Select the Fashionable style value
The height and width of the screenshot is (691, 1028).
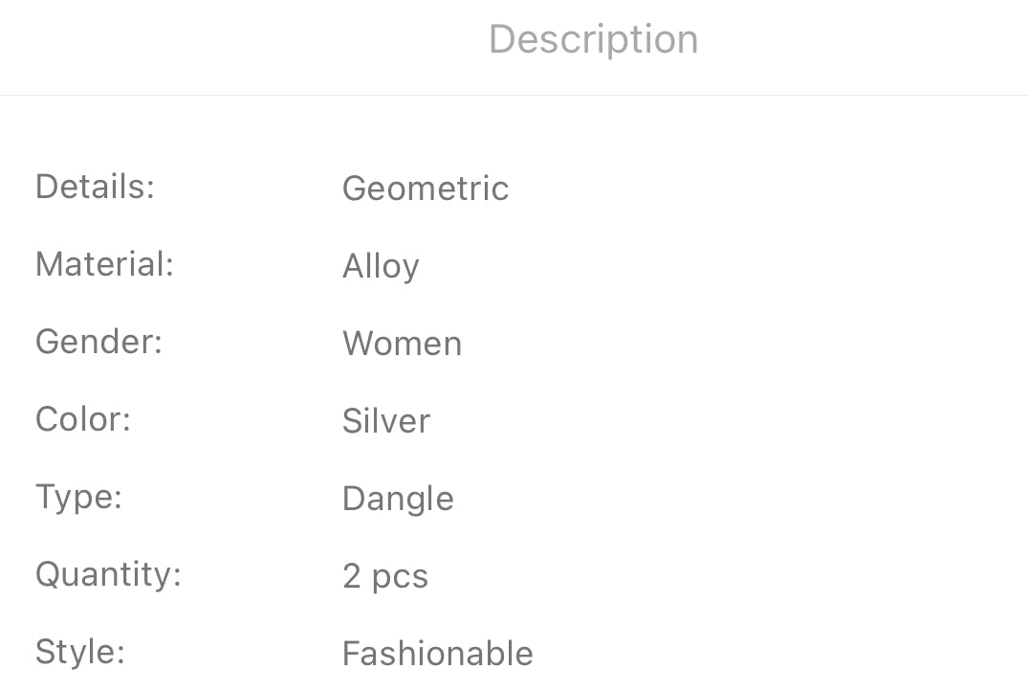click(438, 654)
